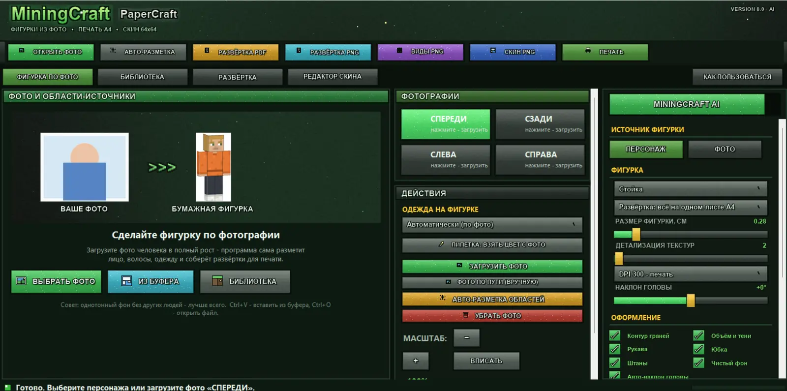This screenshot has height=391, width=787.
Task: Zoom in with the plus button
Action: click(416, 361)
